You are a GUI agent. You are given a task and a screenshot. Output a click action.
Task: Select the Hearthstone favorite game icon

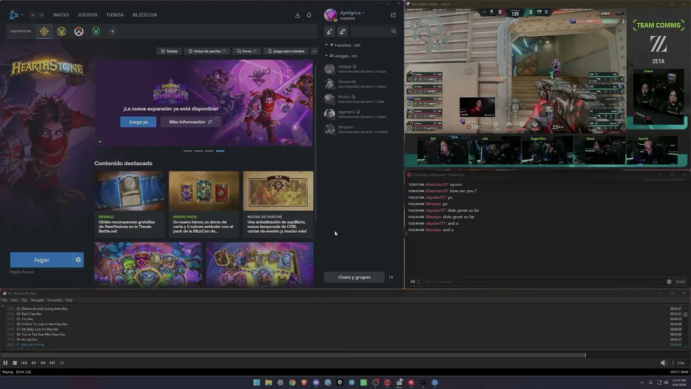44,31
